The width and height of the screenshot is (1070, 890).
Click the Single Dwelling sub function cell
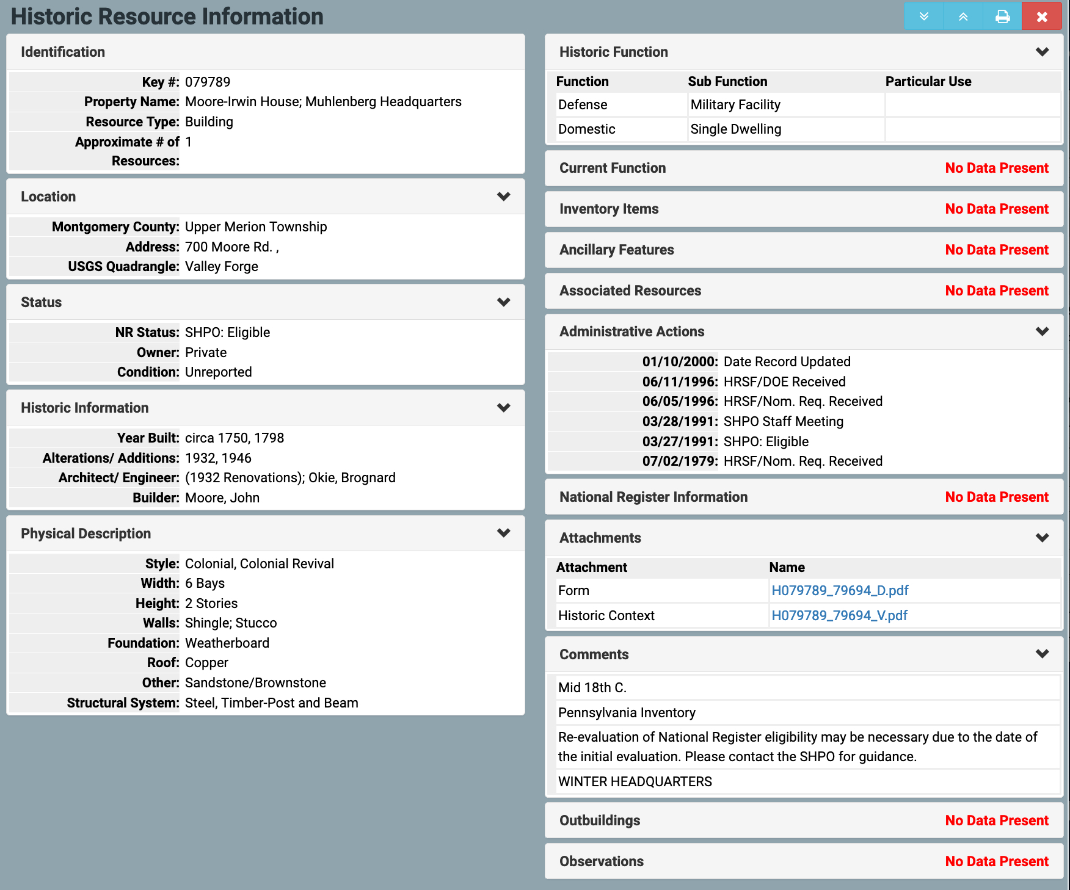coord(786,129)
